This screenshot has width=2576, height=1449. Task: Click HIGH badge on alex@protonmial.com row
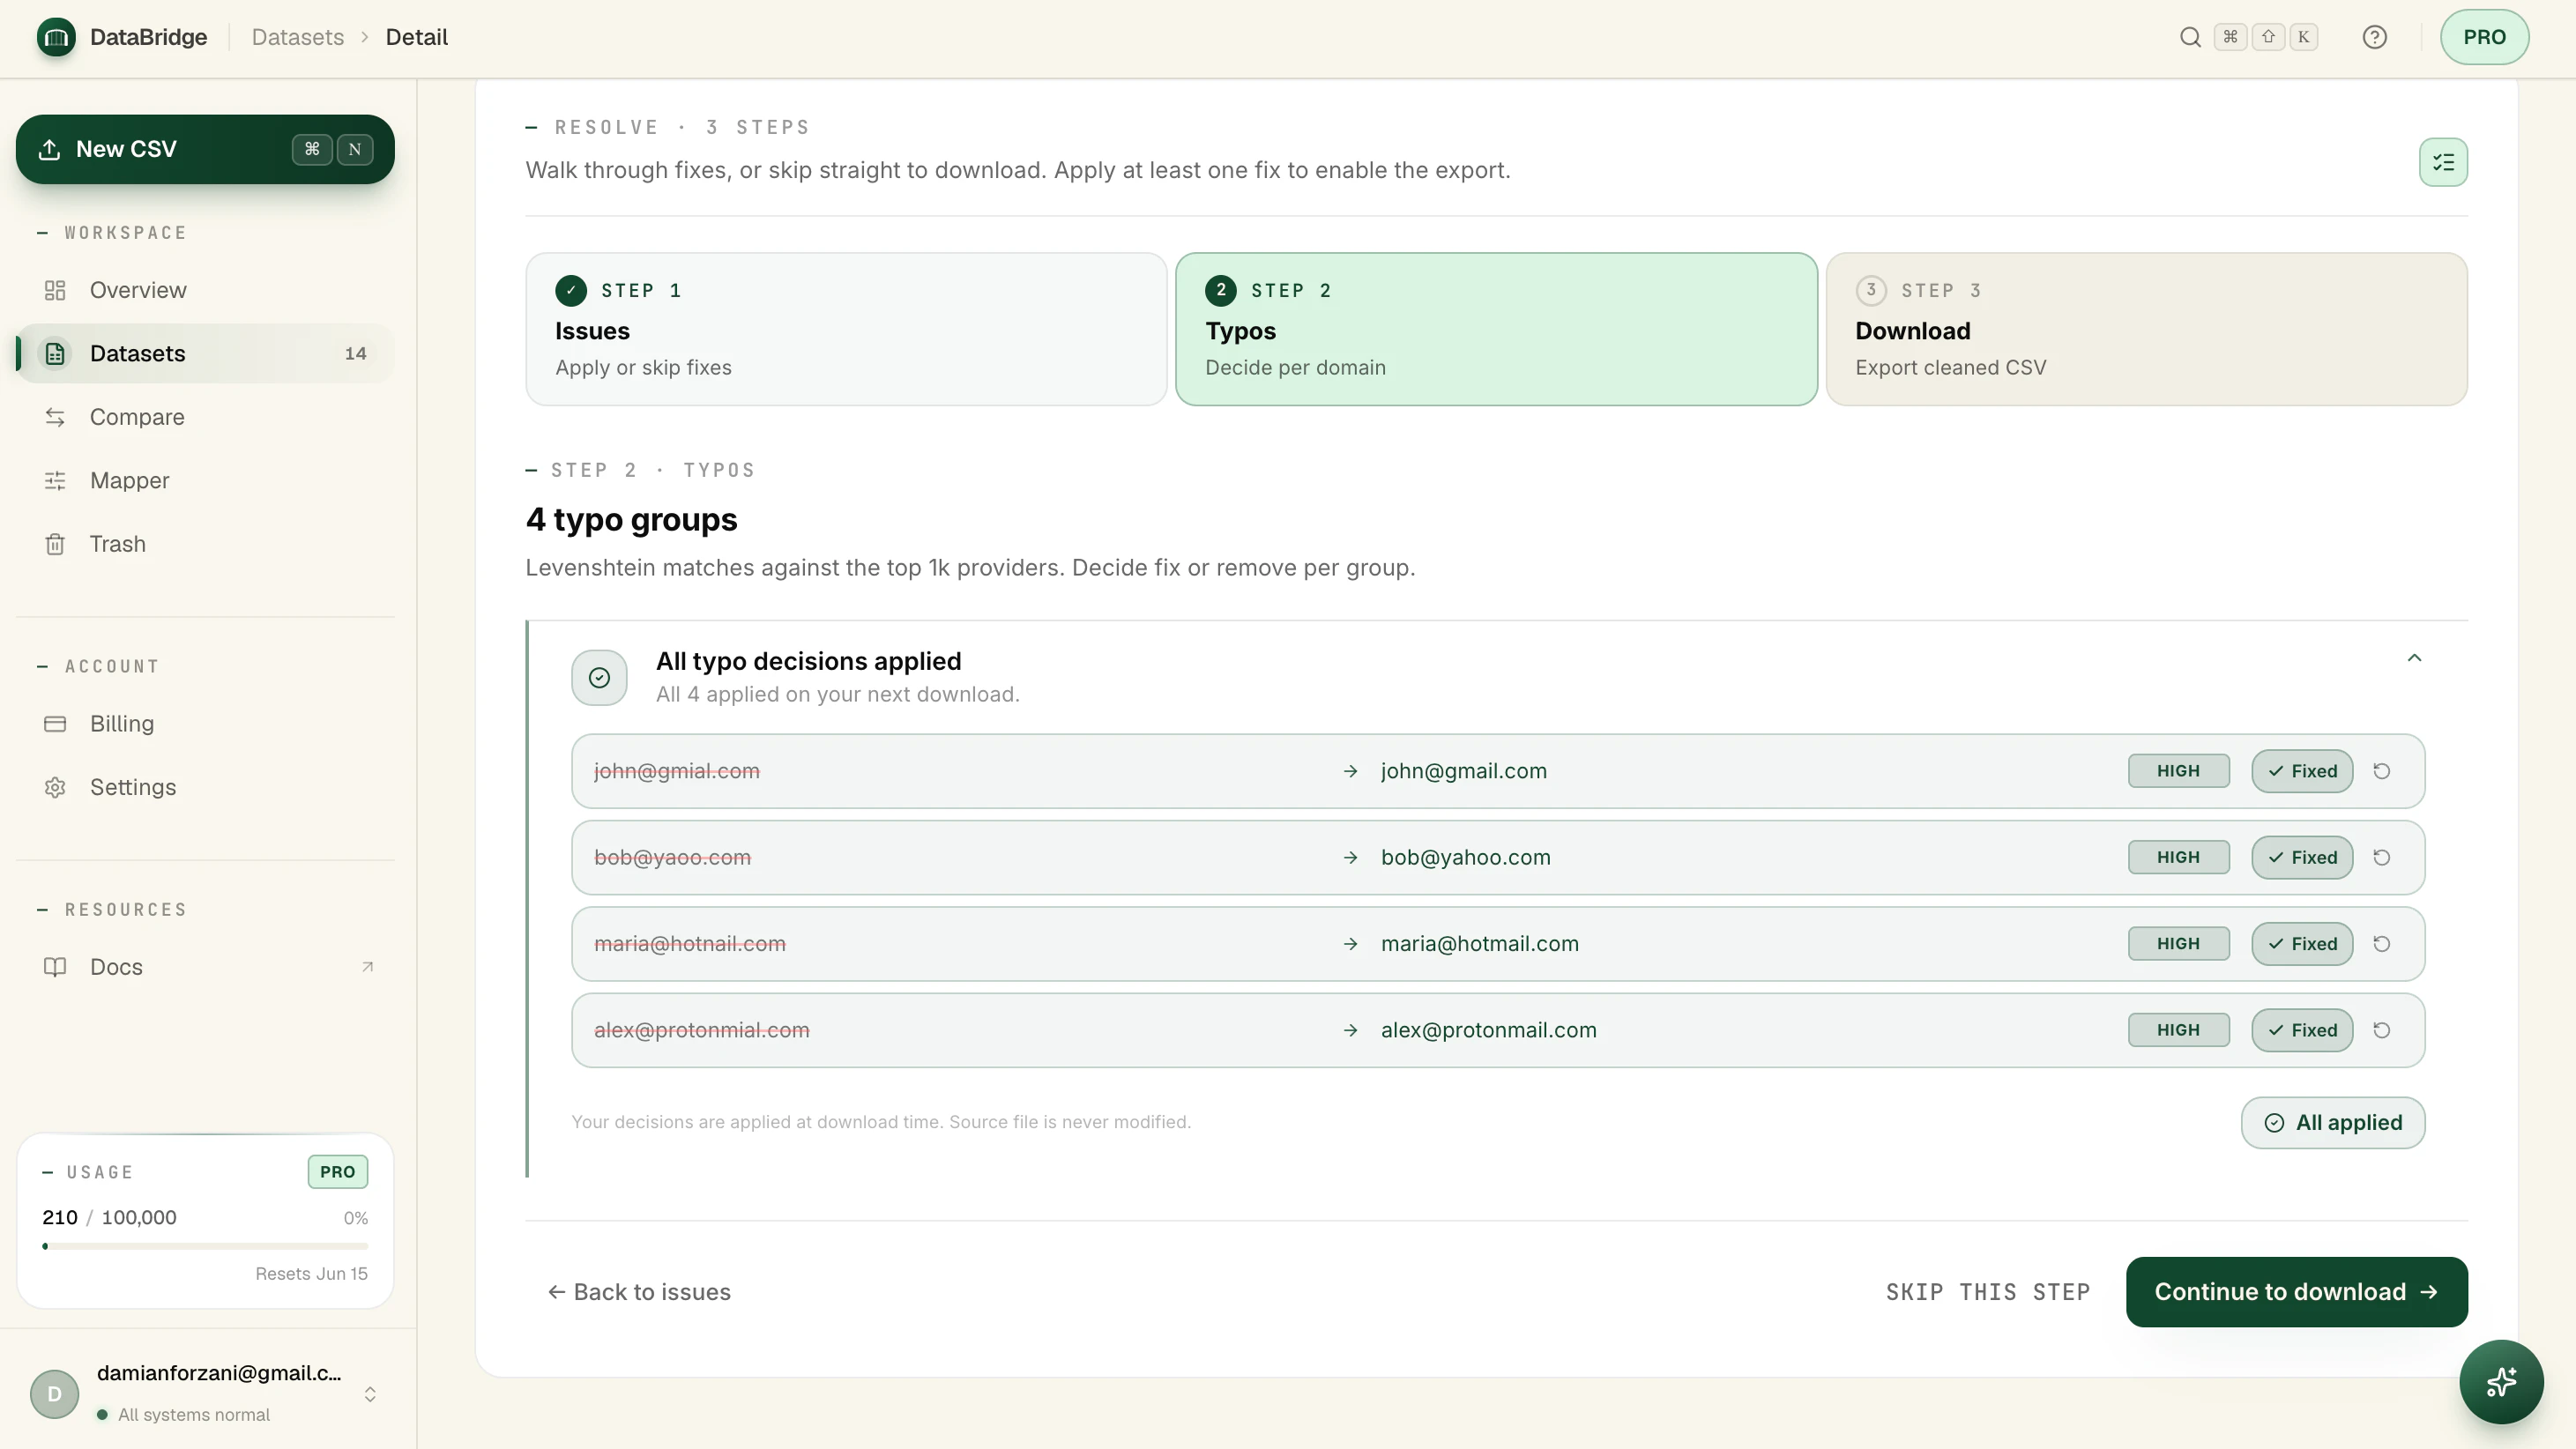pyautogui.click(x=2178, y=1030)
